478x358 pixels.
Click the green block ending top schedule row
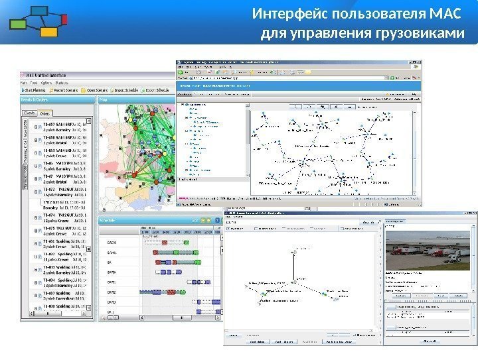(187, 243)
